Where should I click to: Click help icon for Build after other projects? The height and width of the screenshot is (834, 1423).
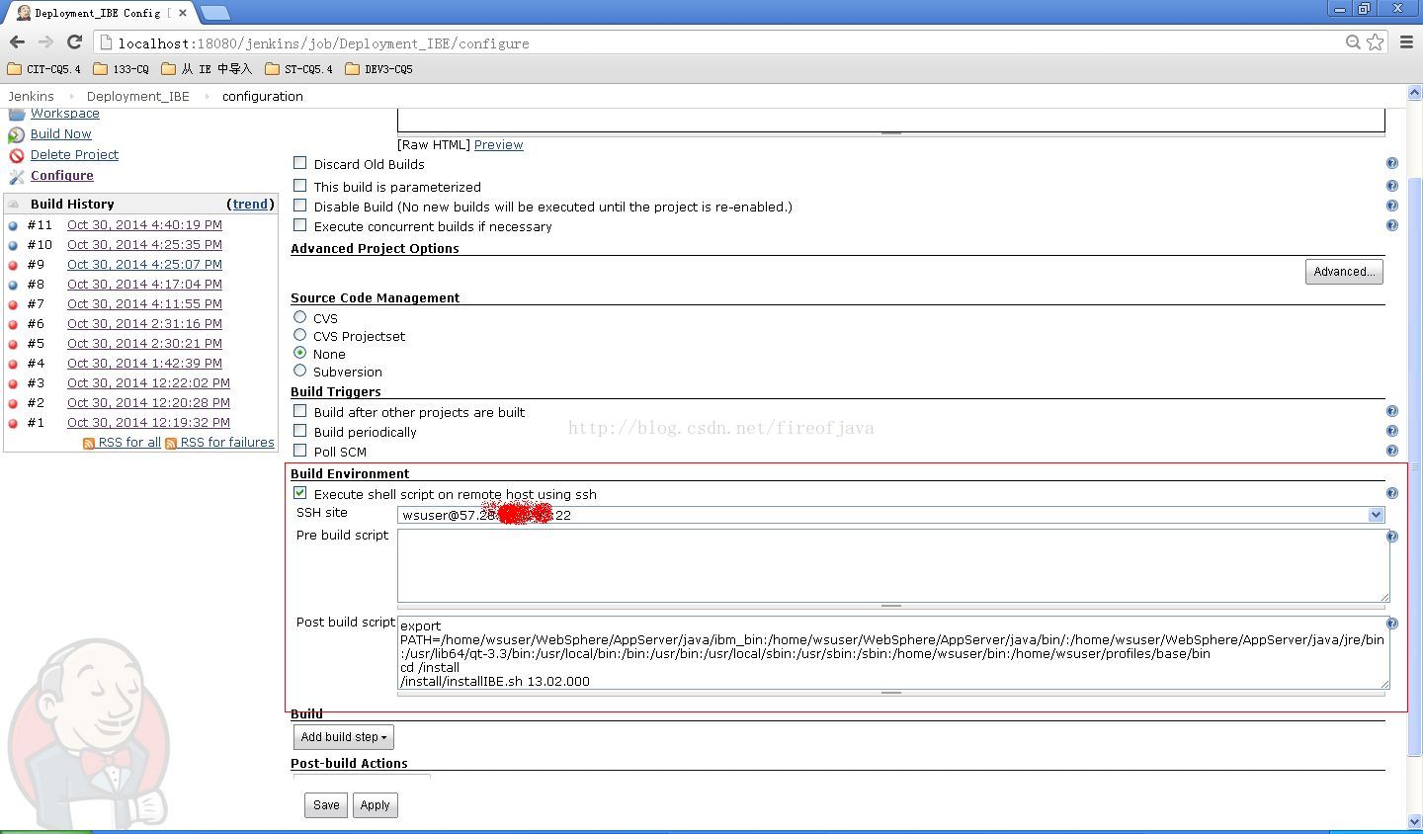coord(1391,411)
